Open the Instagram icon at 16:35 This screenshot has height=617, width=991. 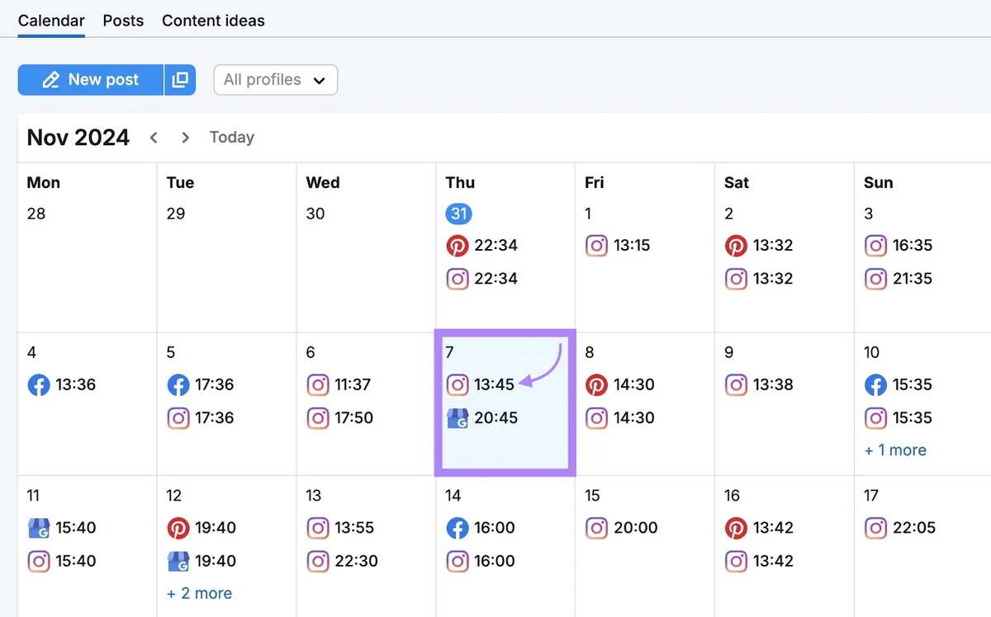(x=875, y=246)
